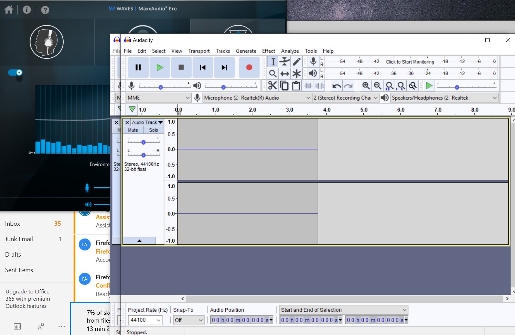Click the Zoom Toggle icon
Viewport: 515px width, 335px height.
click(x=413, y=86)
